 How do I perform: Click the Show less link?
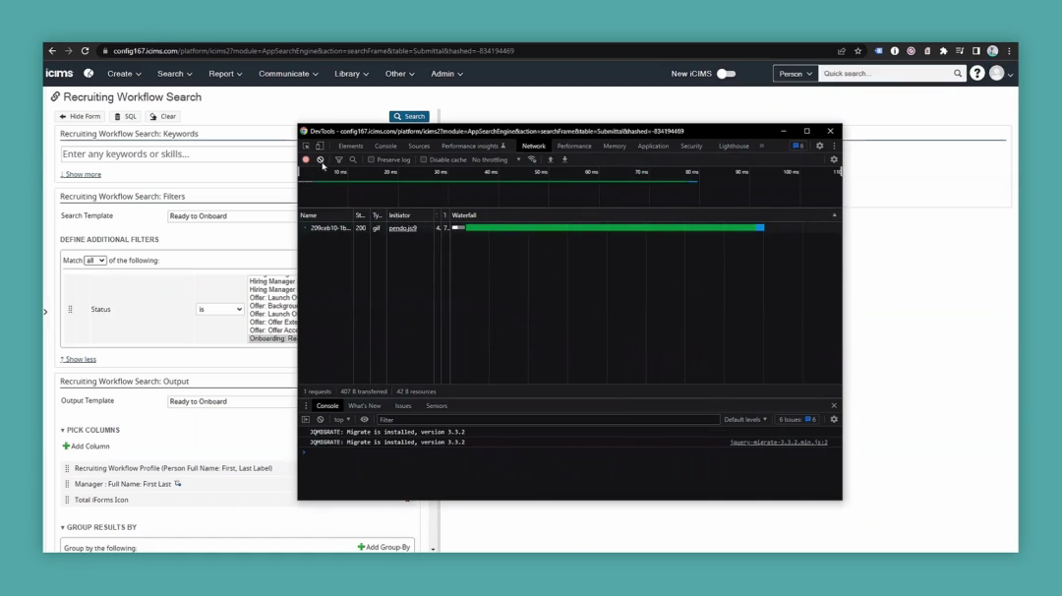(x=78, y=359)
